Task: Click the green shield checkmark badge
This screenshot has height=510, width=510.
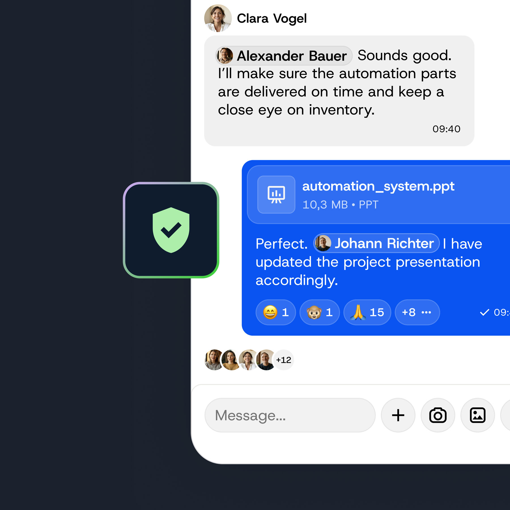Action: (171, 230)
